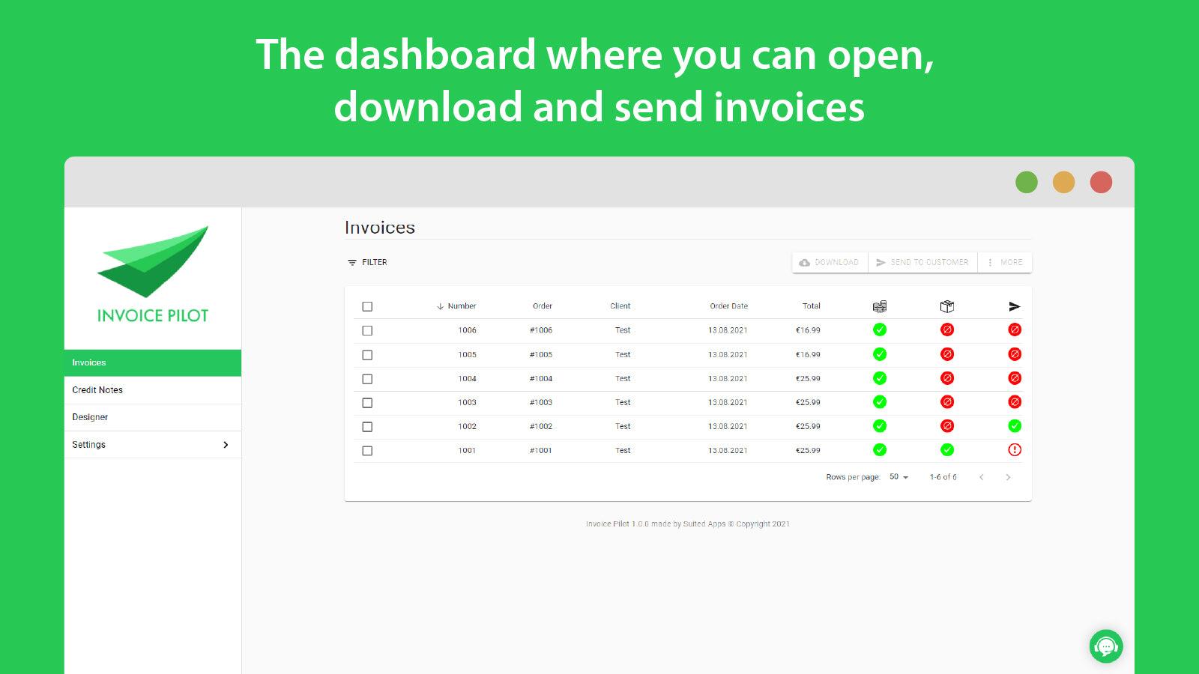Click the package icon column header
Screen dimensions: 1199x674
click(x=946, y=306)
